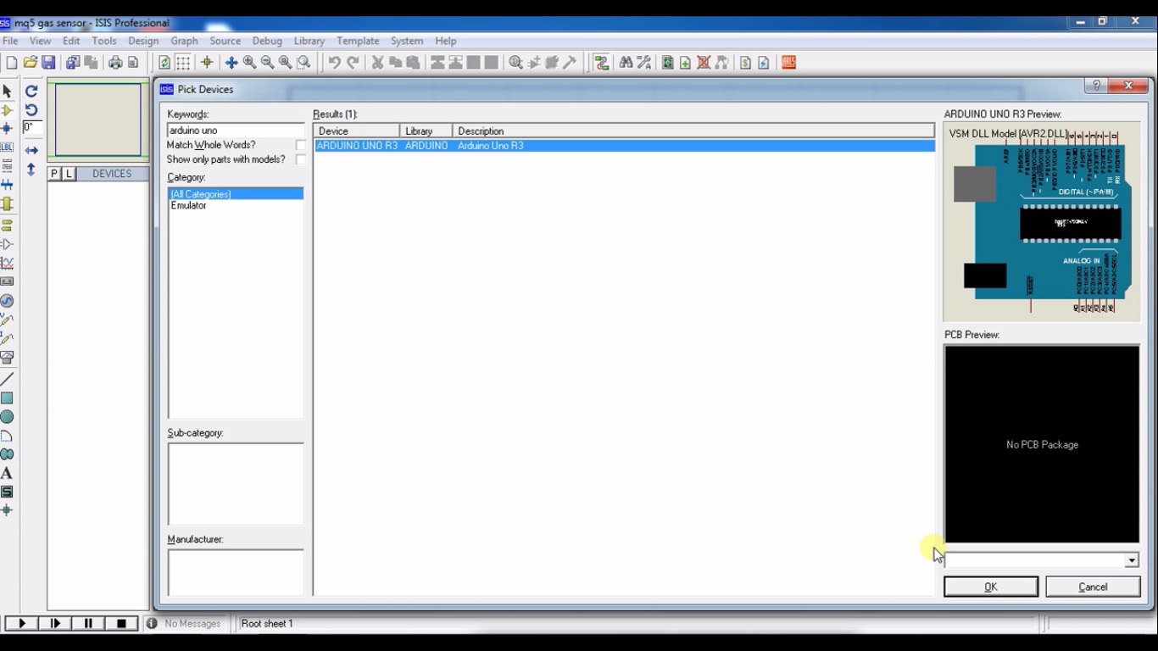Screen dimensions: 1158x651
Task: Open the Design menu
Action: (x=143, y=41)
